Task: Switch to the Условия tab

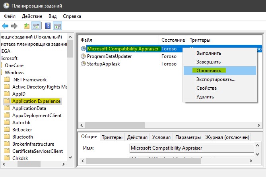Action: (161, 137)
